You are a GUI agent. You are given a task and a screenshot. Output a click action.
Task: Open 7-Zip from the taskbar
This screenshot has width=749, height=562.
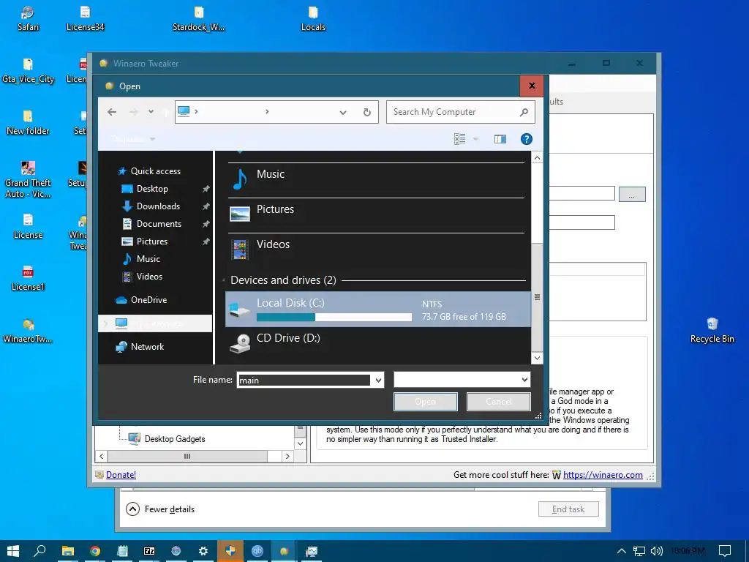coord(149,551)
